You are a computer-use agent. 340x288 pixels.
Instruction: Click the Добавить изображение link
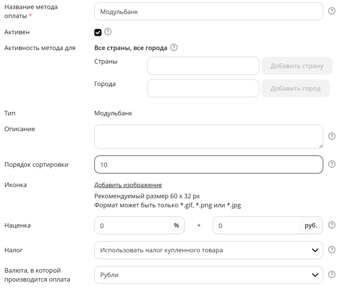tap(128, 185)
